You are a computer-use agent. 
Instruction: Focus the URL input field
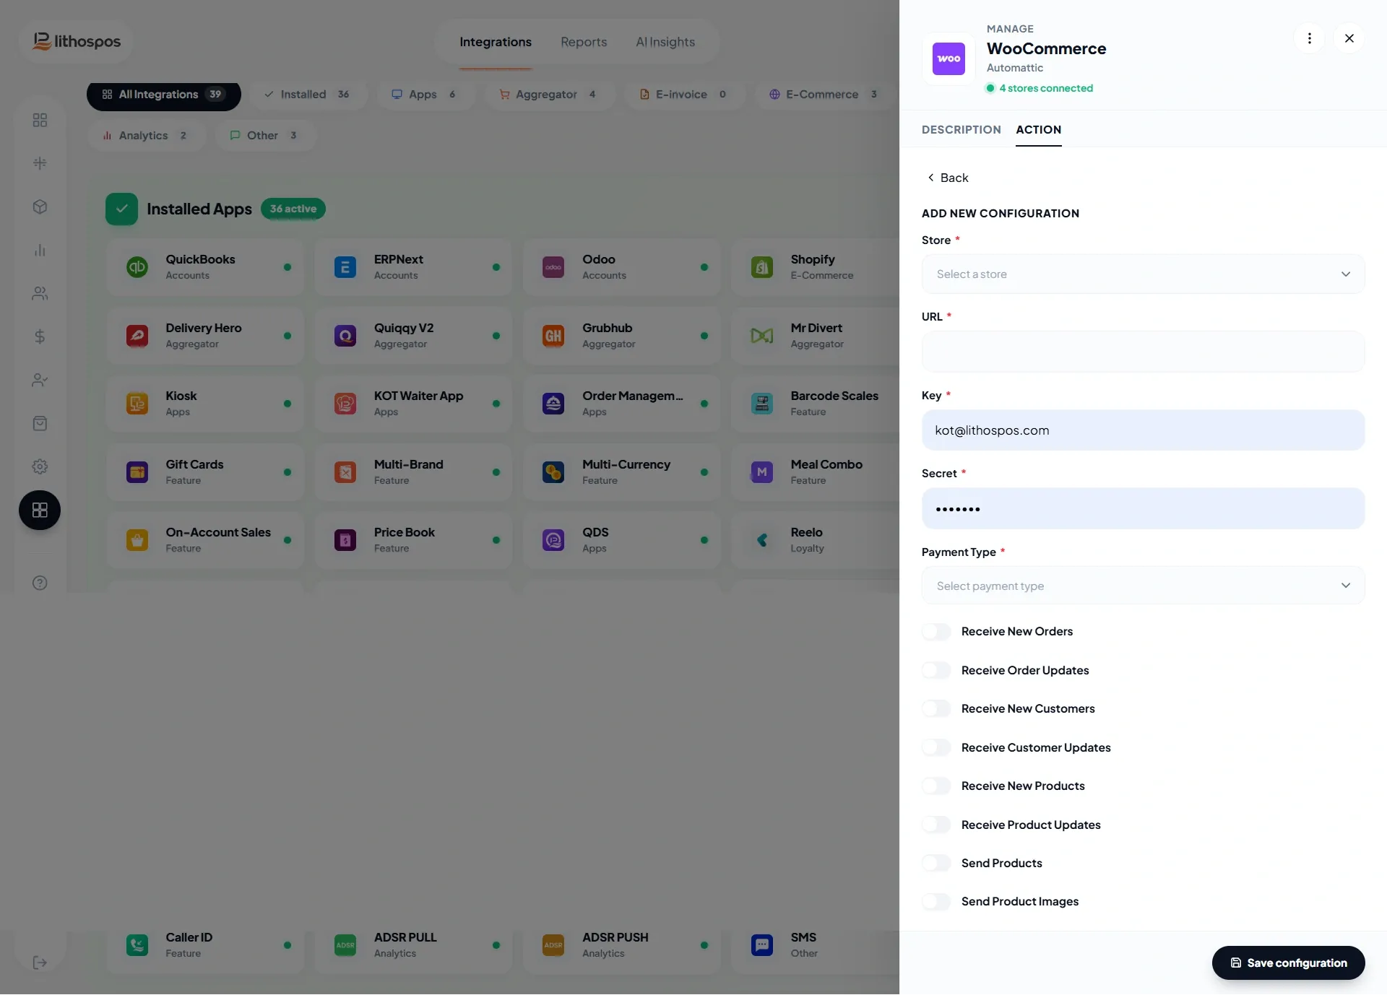pos(1143,352)
